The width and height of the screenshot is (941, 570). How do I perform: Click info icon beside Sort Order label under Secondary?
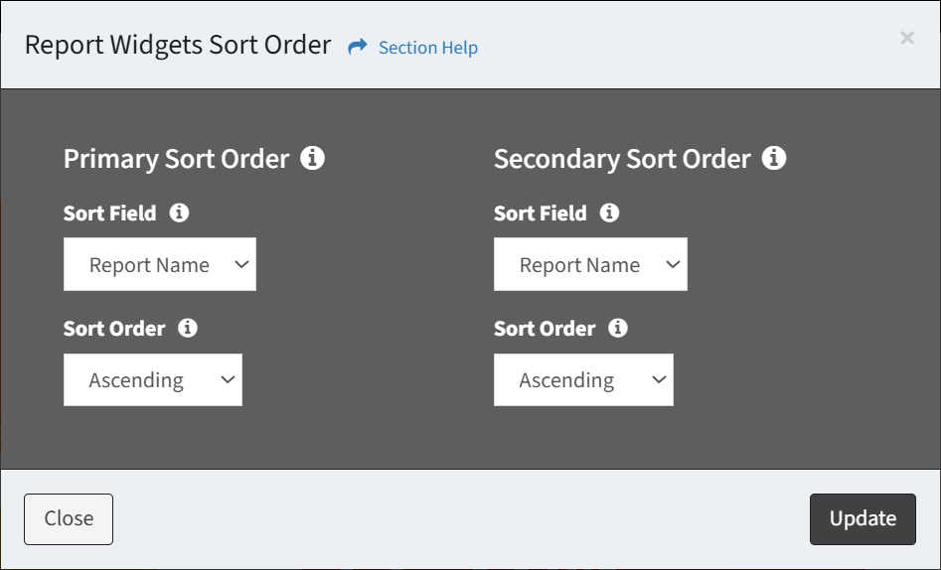(x=617, y=328)
